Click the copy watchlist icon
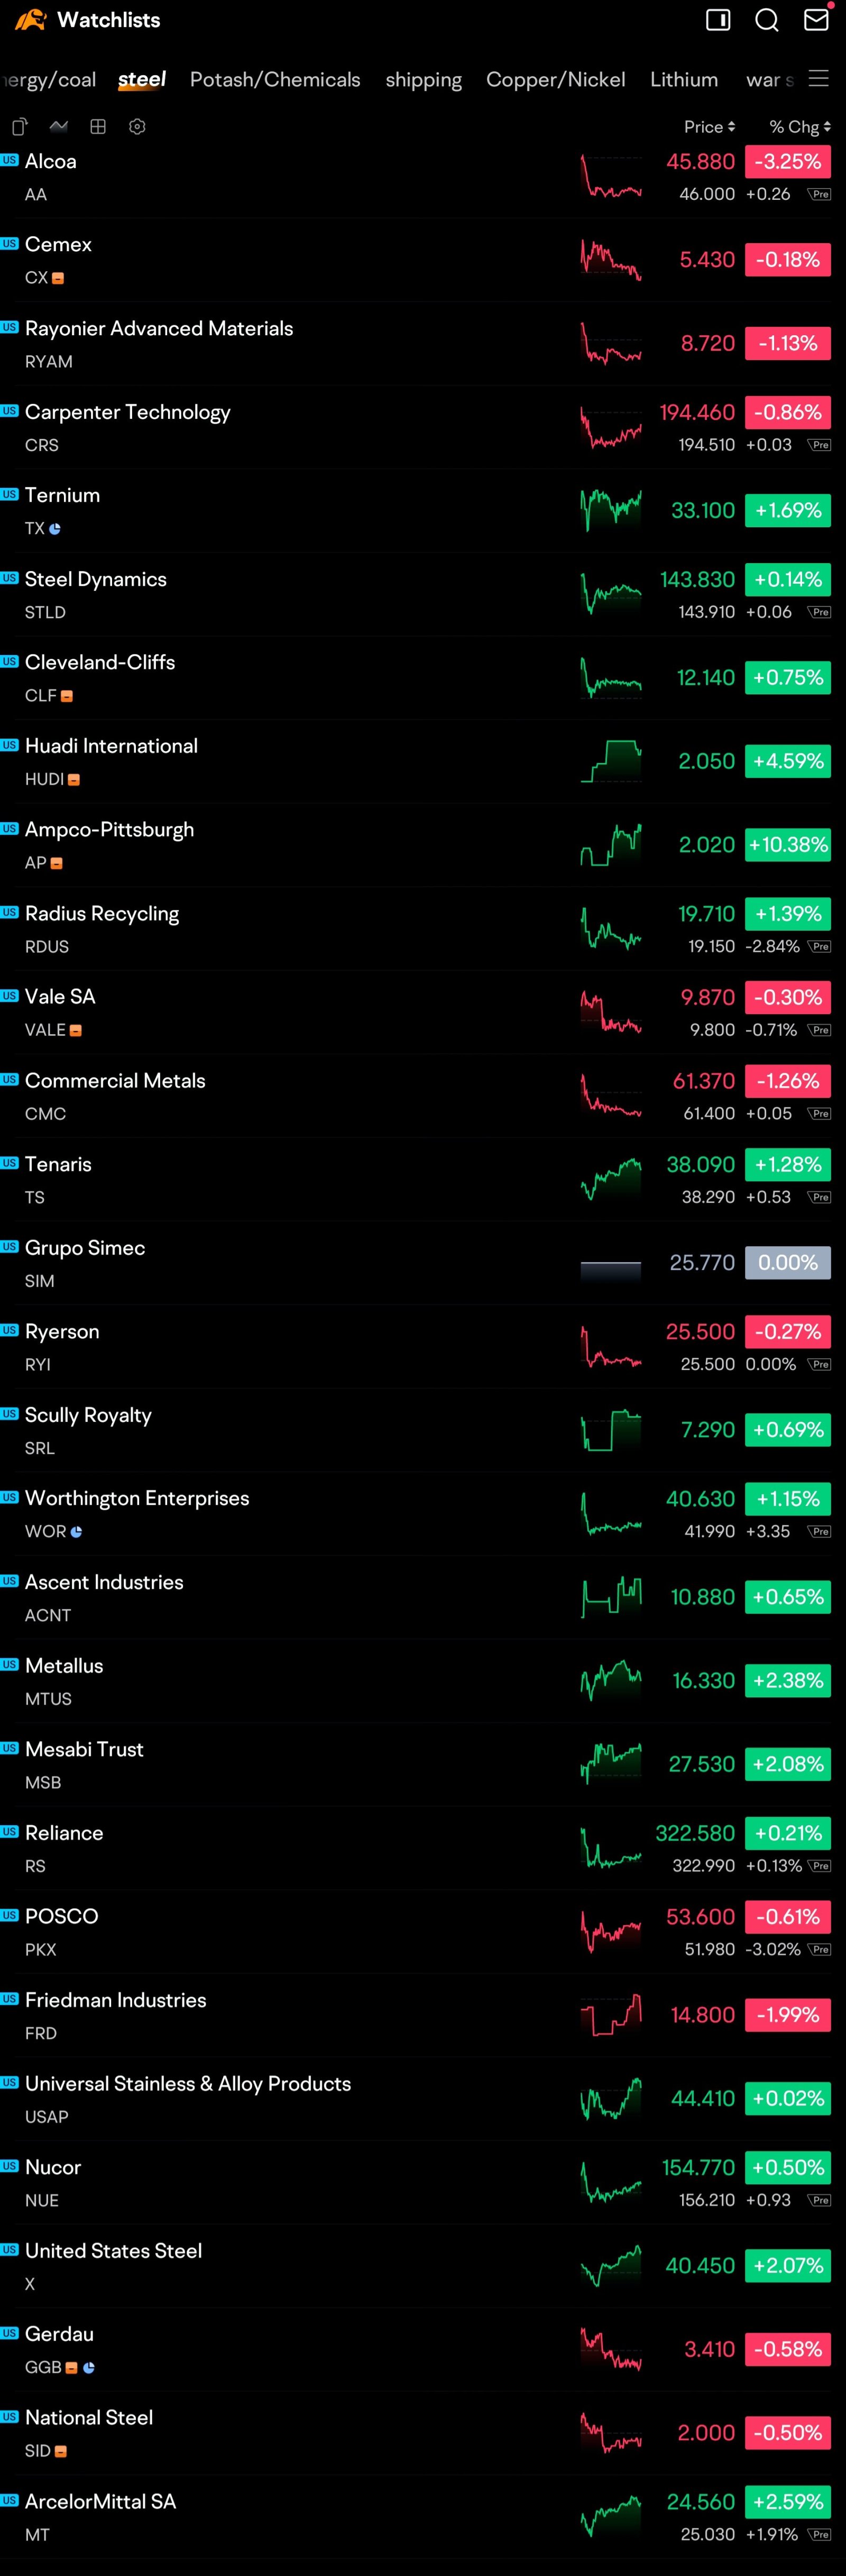846x2576 pixels. (x=19, y=127)
